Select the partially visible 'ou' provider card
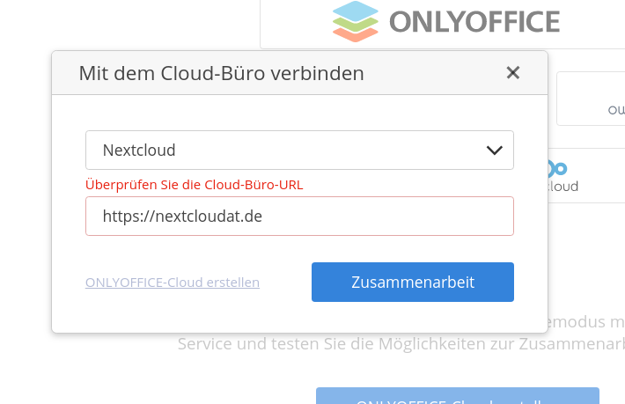 [x=599, y=99]
